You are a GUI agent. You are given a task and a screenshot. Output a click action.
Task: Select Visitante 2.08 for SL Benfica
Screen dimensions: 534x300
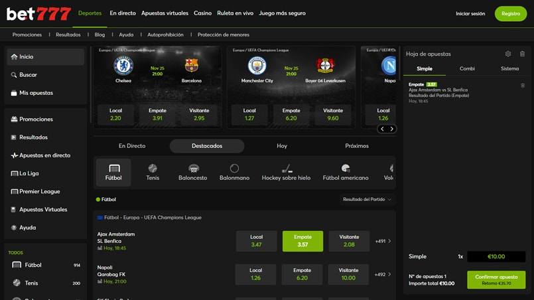349,241
